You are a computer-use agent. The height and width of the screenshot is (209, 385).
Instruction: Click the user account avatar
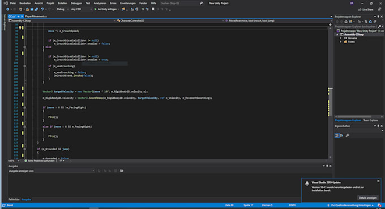click(352, 3)
